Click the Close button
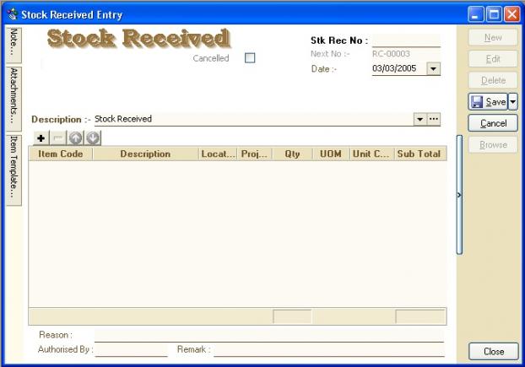The height and width of the screenshot is (367, 525). pos(494,351)
